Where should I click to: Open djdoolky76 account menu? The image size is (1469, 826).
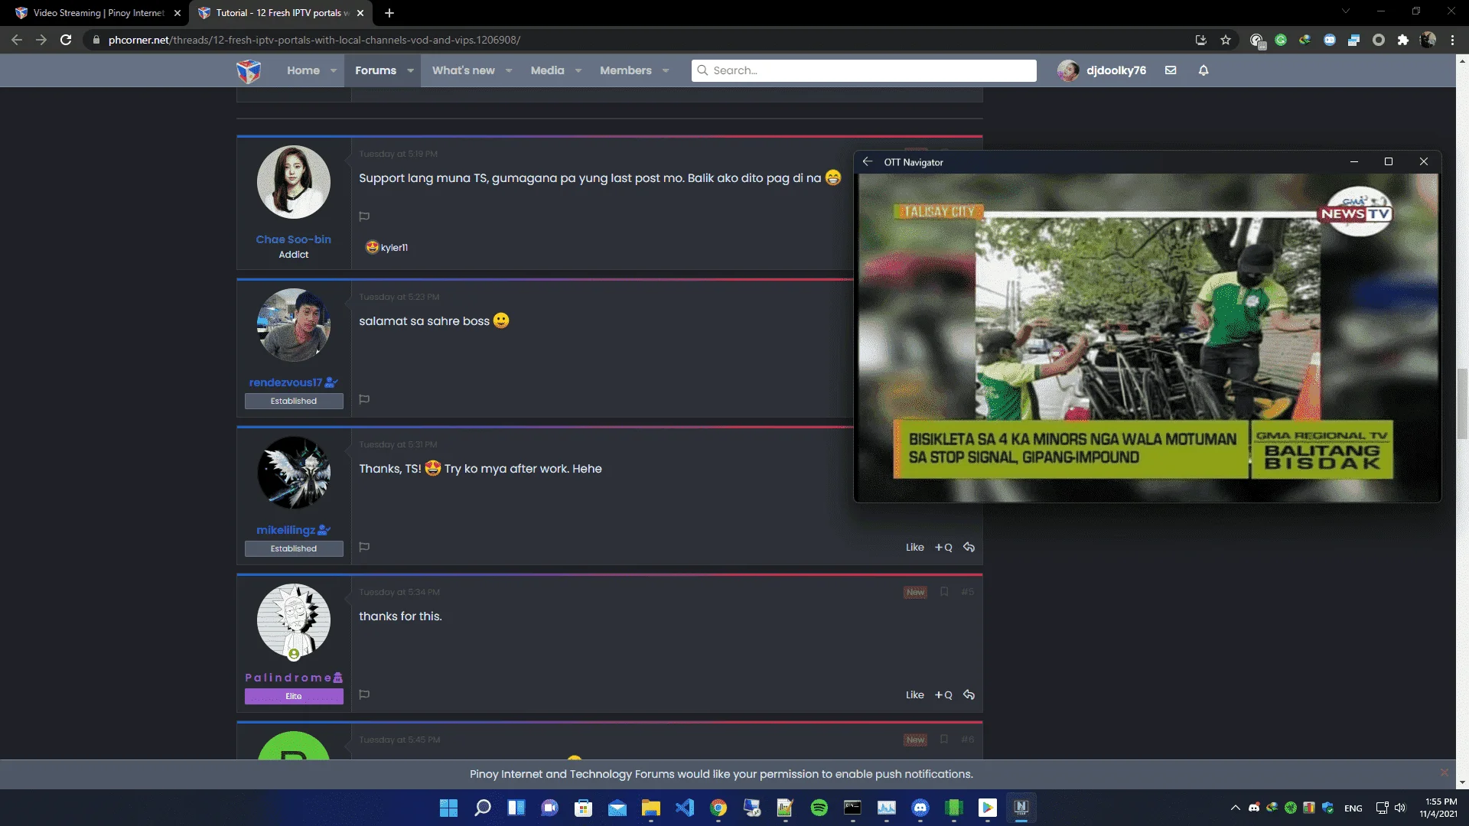1102,70
